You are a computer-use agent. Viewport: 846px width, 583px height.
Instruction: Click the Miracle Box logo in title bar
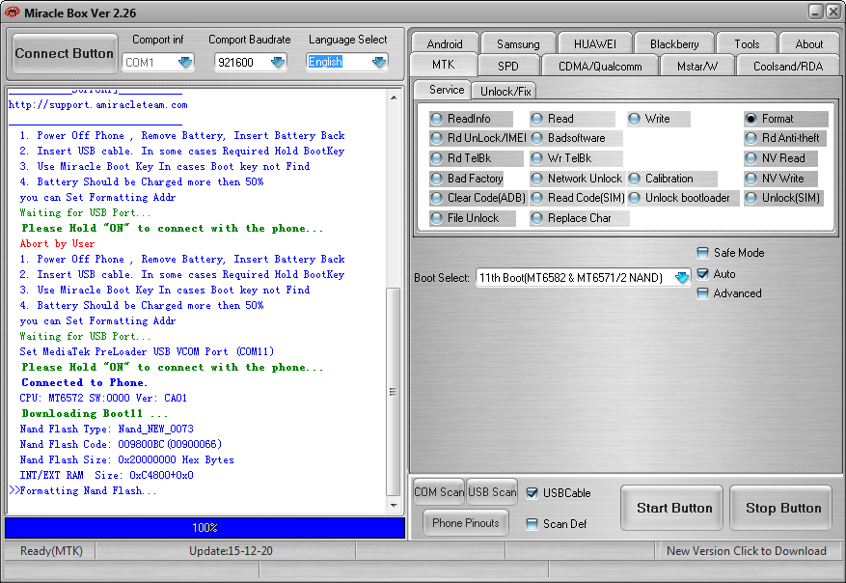coord(12,12)
